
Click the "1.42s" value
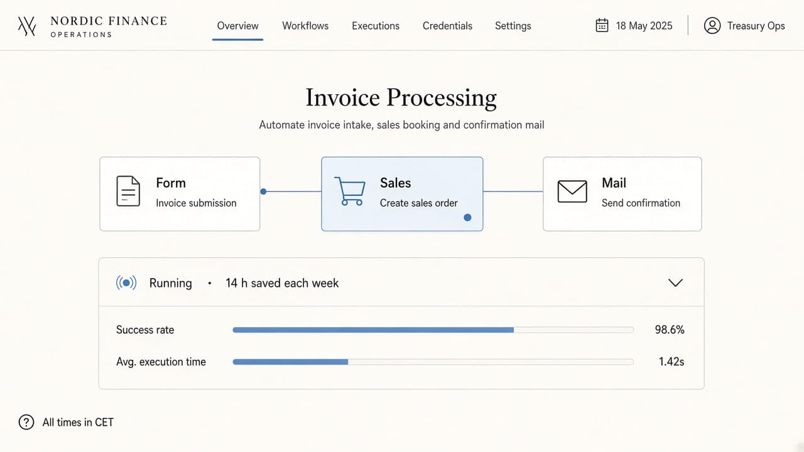(671, 362)
